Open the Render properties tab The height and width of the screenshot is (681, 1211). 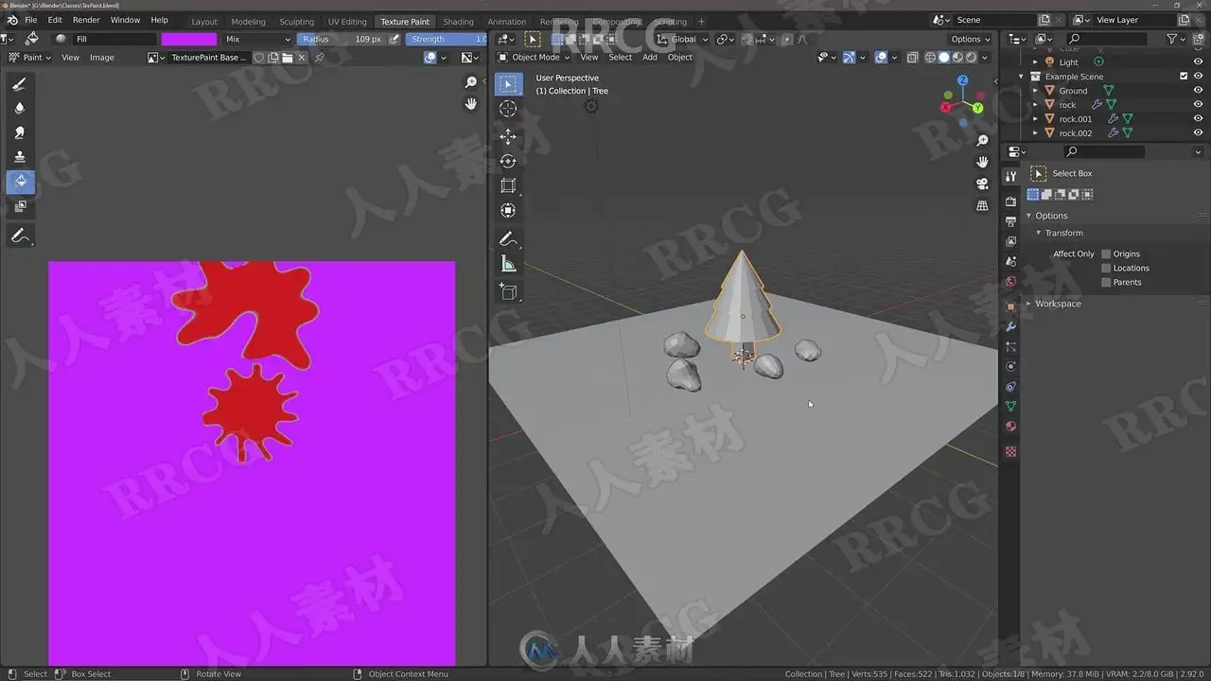pos(1010,201)
